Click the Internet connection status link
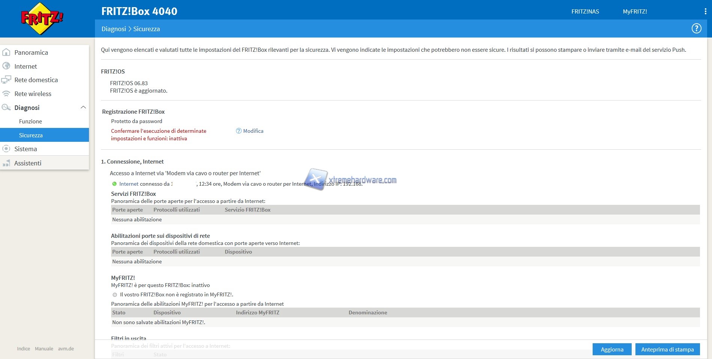This screenshot has height=359, width=712. coord(129,184)
